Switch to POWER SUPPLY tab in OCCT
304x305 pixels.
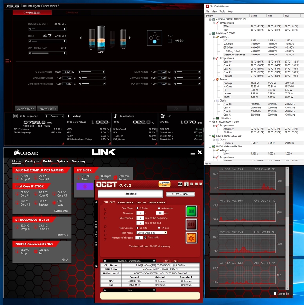pos(157,203)
